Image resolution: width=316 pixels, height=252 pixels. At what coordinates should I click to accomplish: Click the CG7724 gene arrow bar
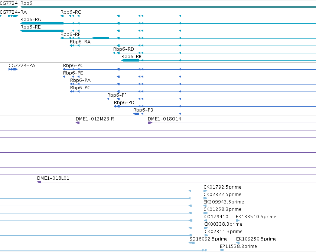click(9, 7)
